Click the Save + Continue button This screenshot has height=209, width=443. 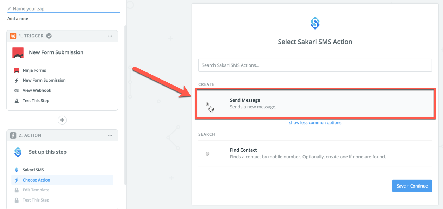[x=412, y=186]
